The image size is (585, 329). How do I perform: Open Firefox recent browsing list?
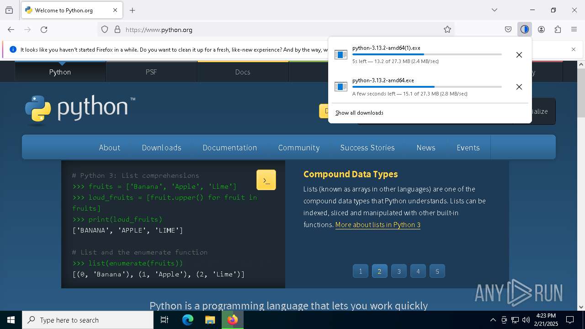pos(9,10)
